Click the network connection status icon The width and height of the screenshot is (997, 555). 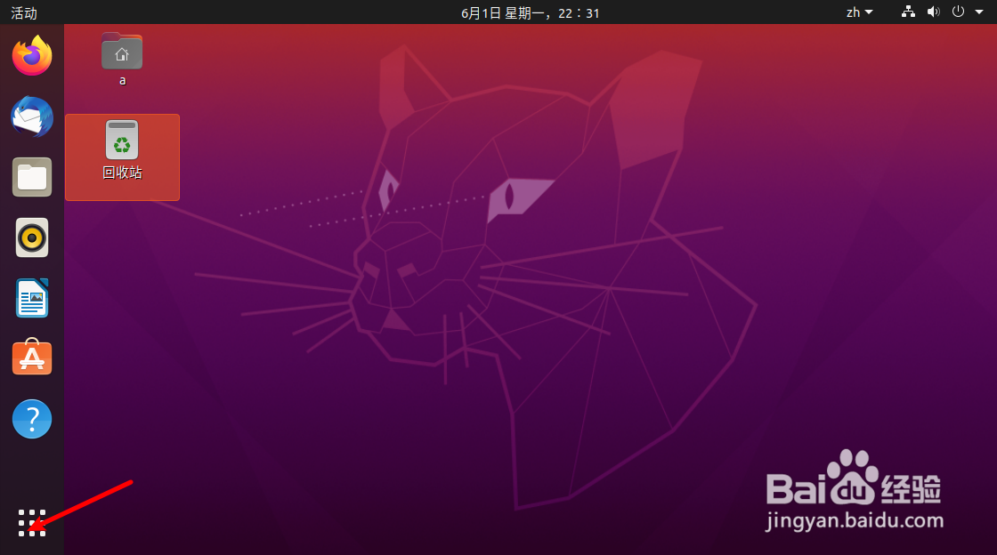tap(908, 12)
